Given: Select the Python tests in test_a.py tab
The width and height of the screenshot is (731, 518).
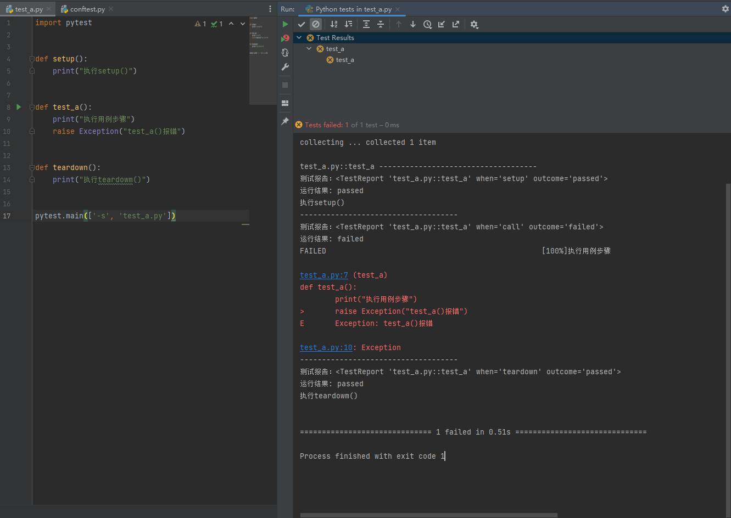Looking at the screenshot, I should [353, 9].
